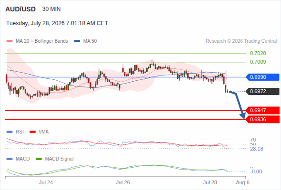Select the 0.6990 pivot price tag
281x190 pixels.
click(x=262, y=77)
